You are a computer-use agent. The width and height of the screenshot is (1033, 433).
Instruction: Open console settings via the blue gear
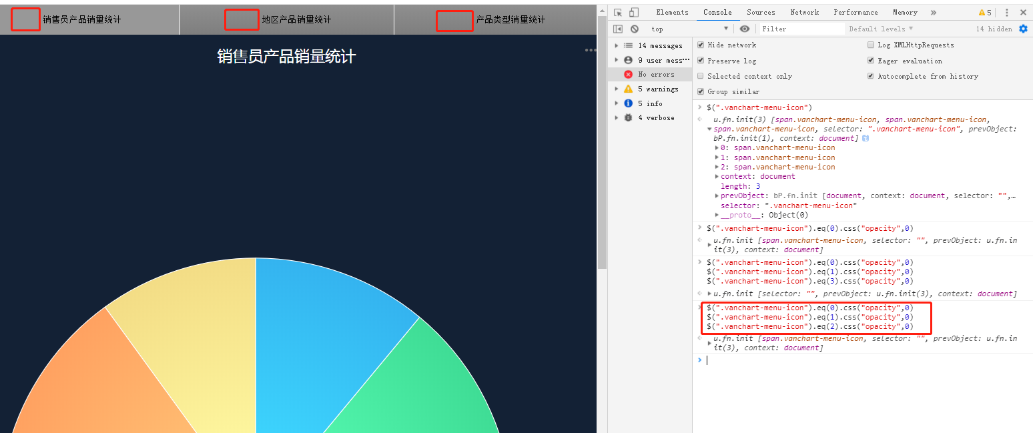pos(1024,29)
